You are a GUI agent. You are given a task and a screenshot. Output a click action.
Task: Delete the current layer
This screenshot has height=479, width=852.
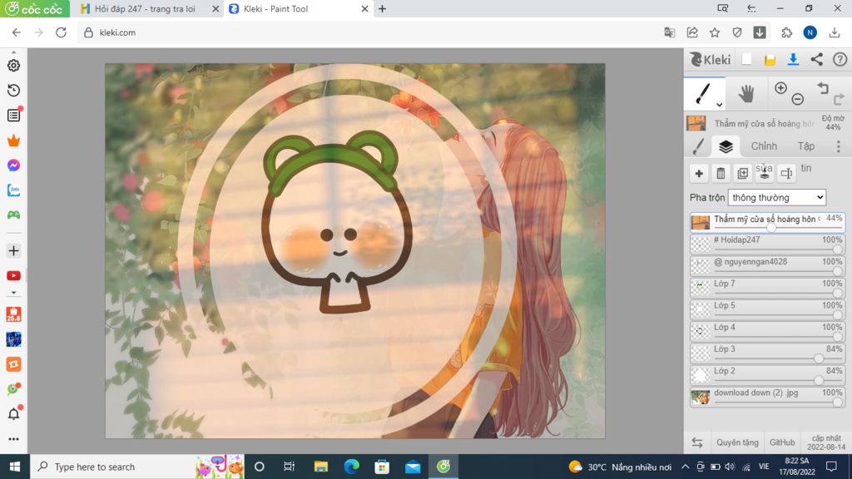tap(721, 173)
